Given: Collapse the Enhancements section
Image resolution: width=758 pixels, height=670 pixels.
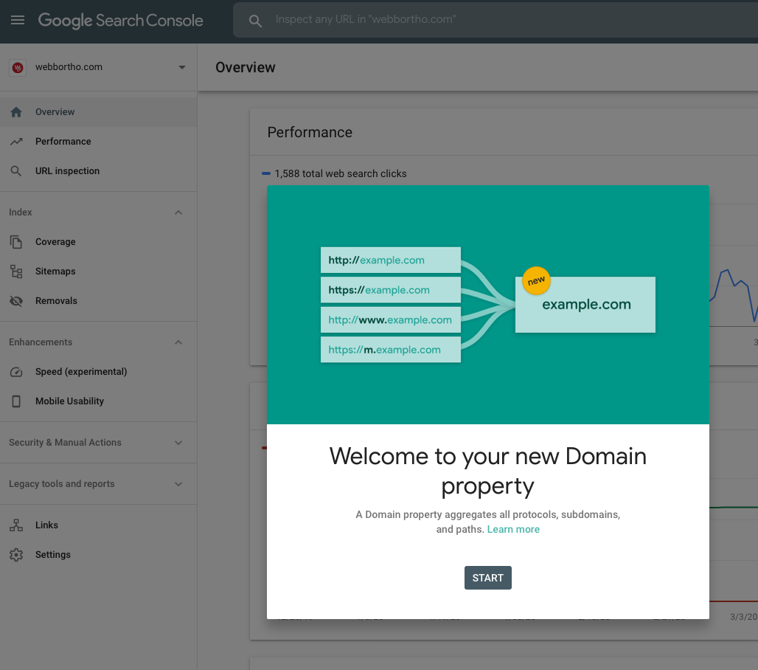Looking at the screenshot, I should click(178, 342).
